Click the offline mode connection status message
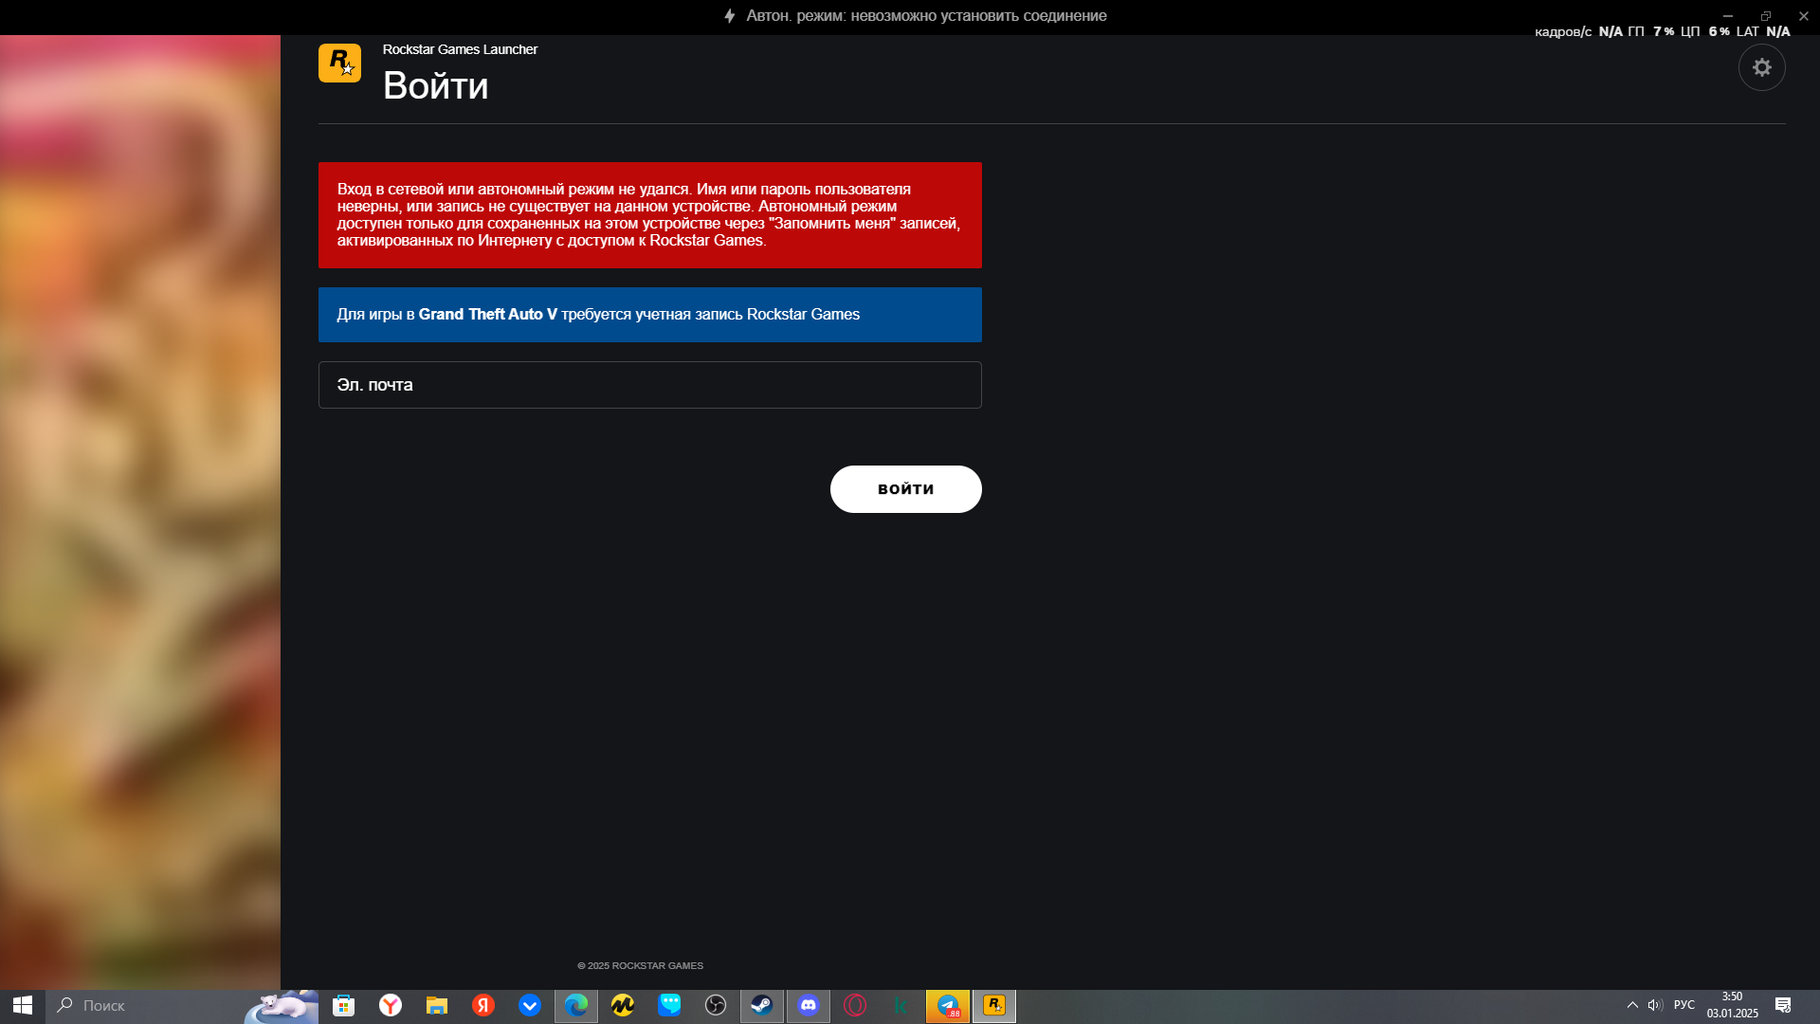 (926, 16)
